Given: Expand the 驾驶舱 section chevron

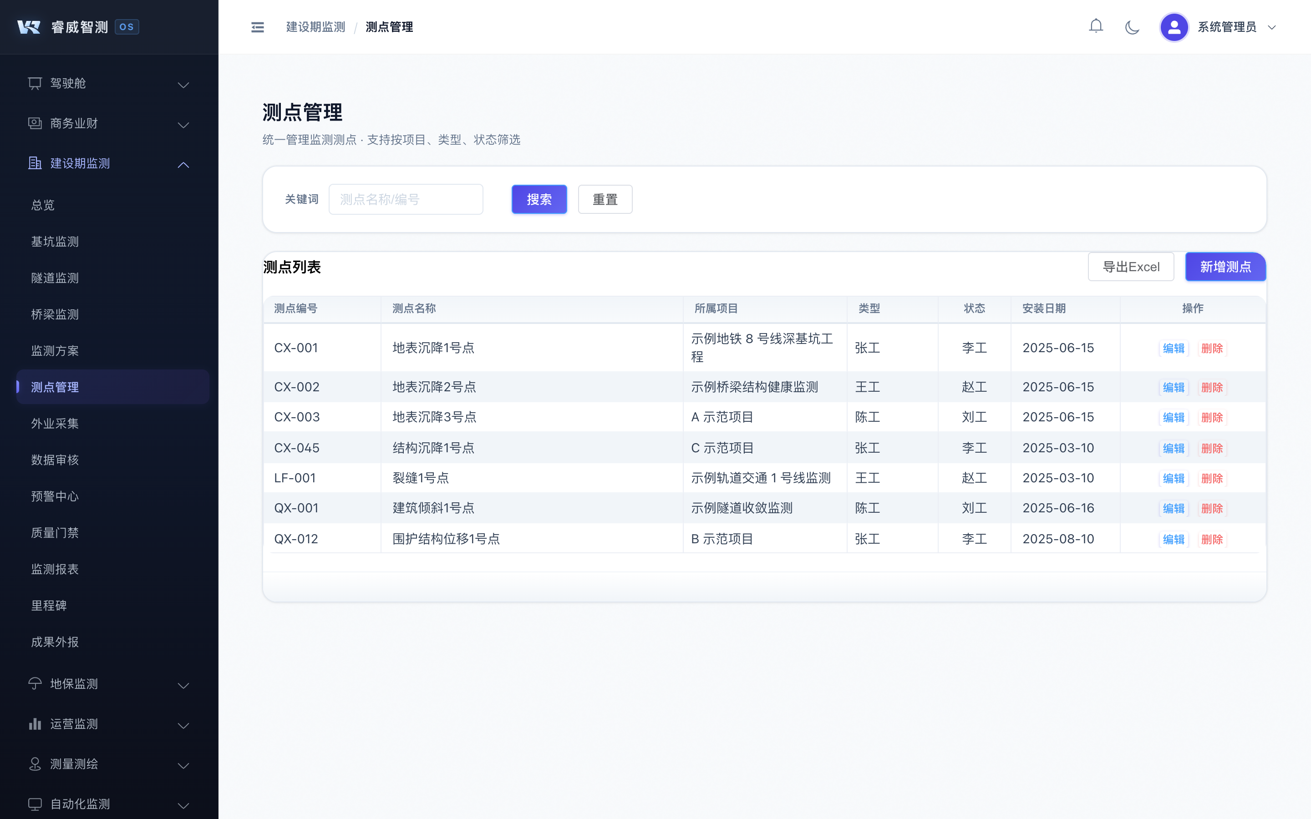Looking at the screenshot, I should (183, 85).
